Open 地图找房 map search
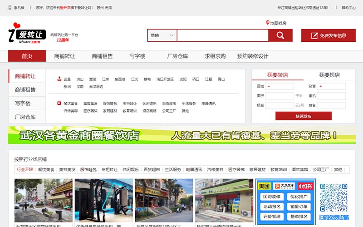 coord(276,23)
